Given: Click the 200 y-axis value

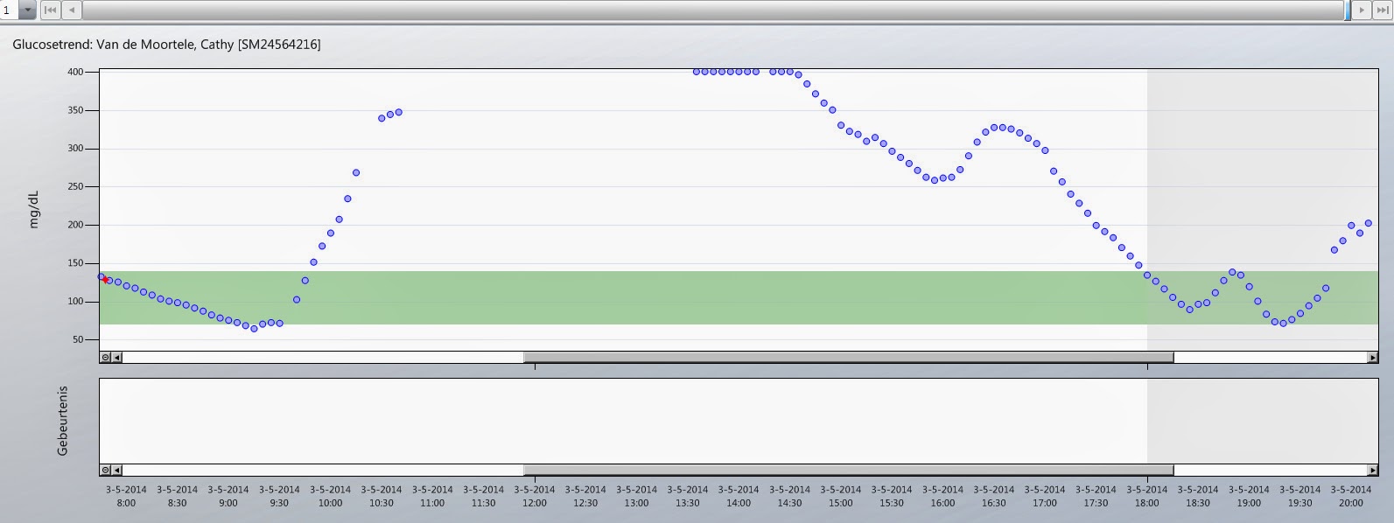Looking at the screenshot, I should coord(75,225).
